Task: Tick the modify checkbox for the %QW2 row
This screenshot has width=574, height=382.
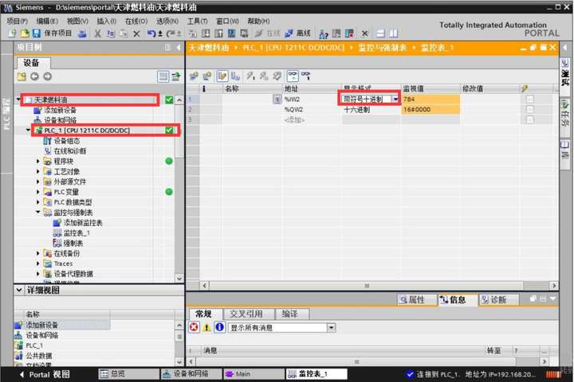Action: click(529, 109)
